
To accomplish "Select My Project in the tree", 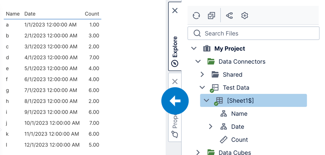I will pos(230,49).
